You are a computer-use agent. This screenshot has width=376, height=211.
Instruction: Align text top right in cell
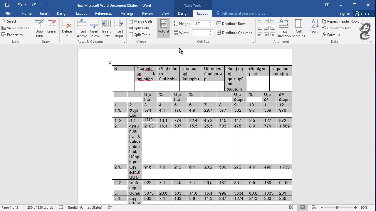click(273, 21)
